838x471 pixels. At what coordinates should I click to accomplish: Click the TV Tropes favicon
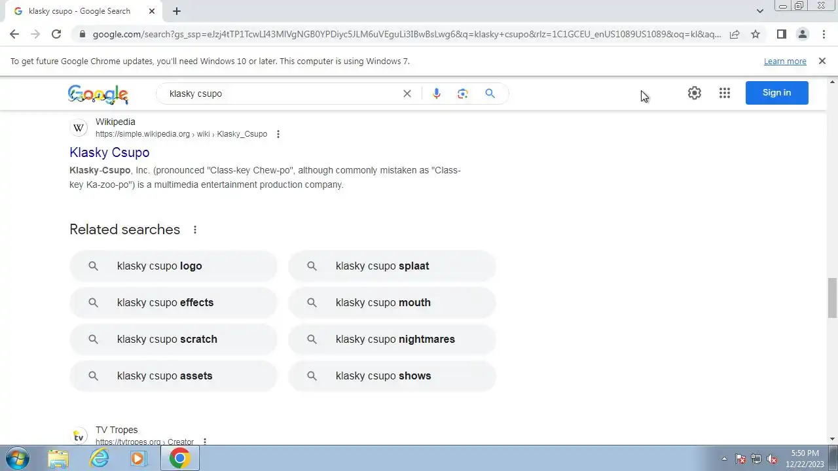click(79, 436)
